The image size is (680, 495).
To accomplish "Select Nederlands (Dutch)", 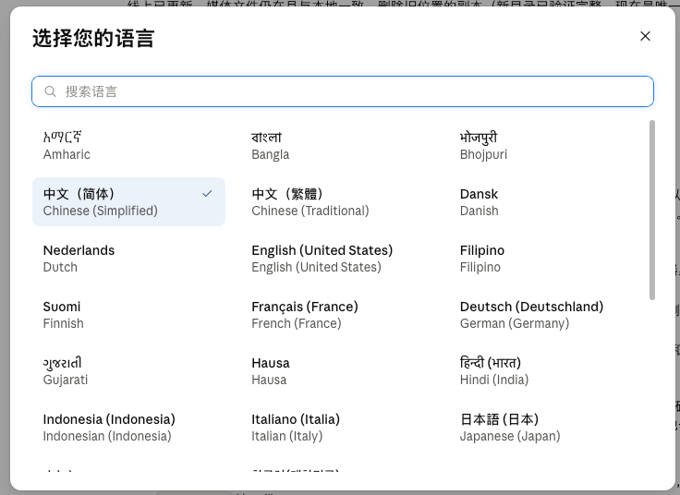I will coord(128,259).
